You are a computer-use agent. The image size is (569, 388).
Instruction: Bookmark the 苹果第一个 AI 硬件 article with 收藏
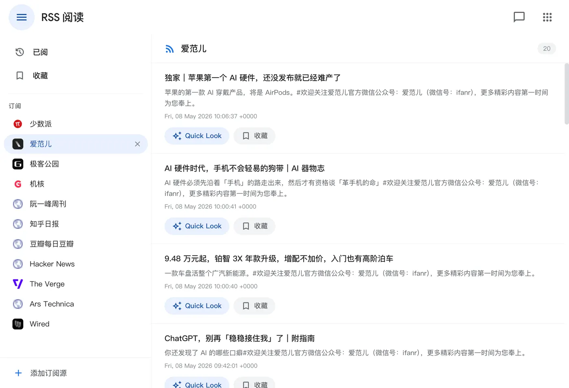pyautogui.click(x=254, y=136)
